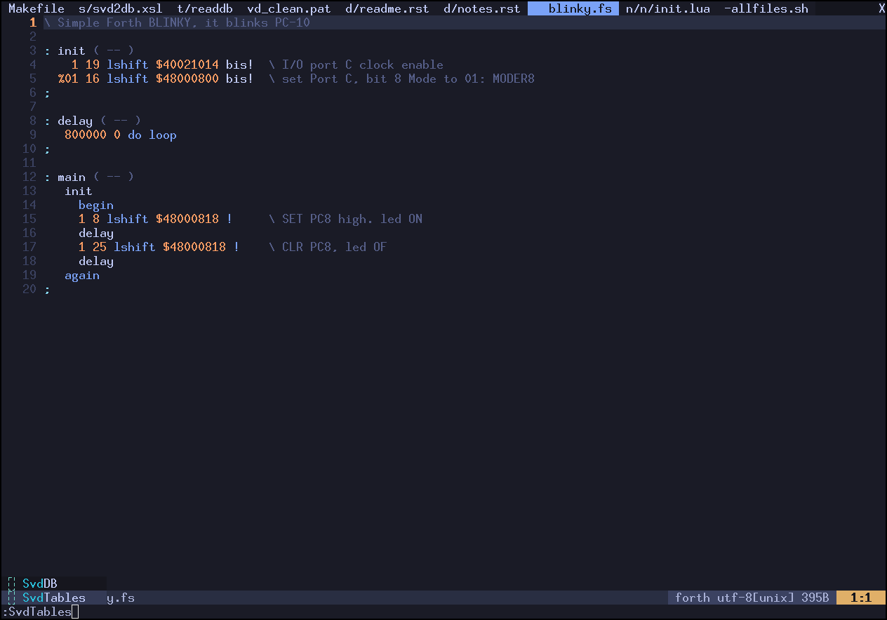Click the 1:1 cursor position indicator
This screenshot has width=887, height=620.
(x=860, y=598)
